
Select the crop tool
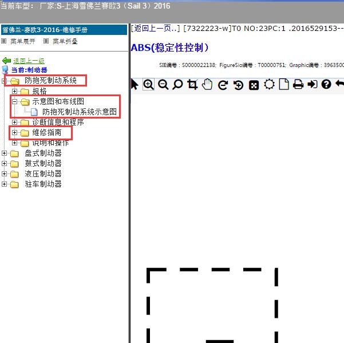click(x=192, y=85)
